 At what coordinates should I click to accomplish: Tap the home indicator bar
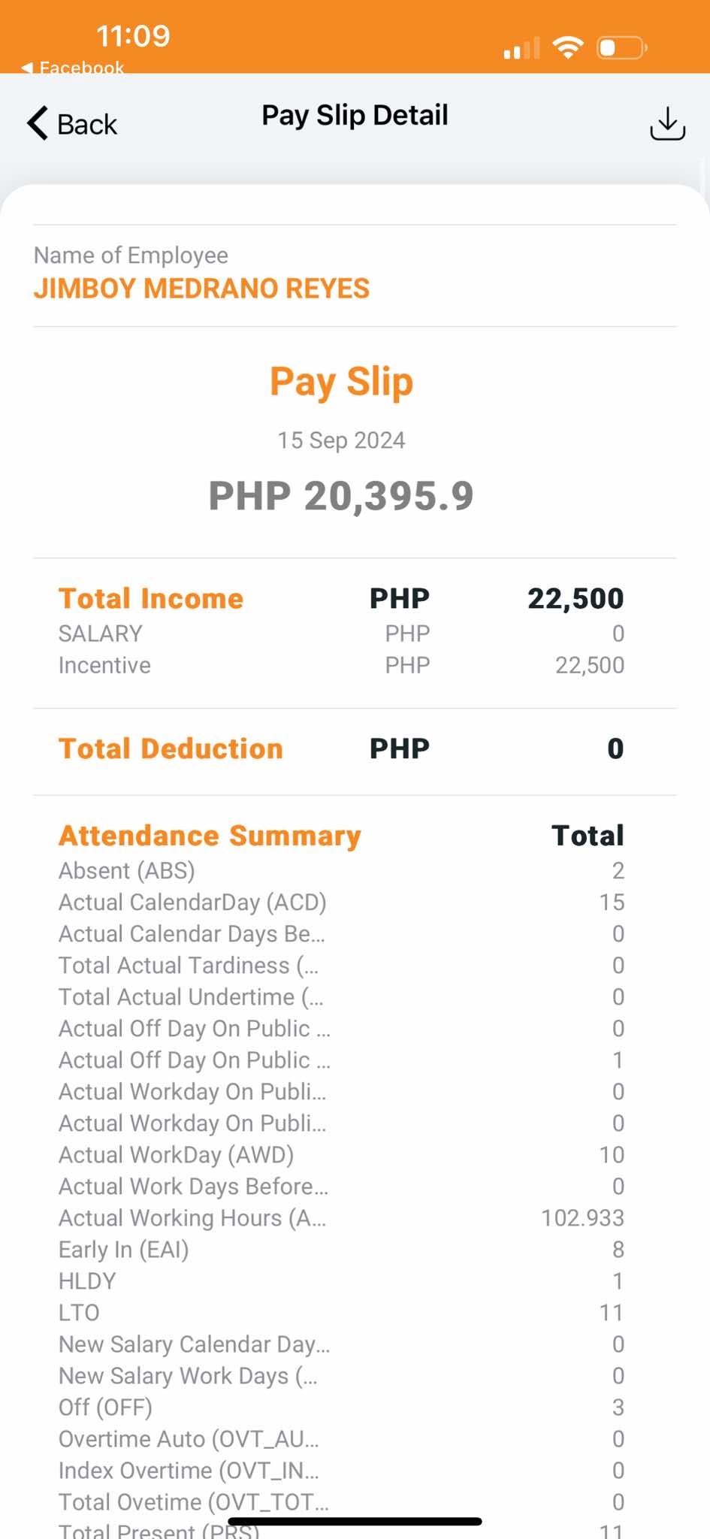355,1522
